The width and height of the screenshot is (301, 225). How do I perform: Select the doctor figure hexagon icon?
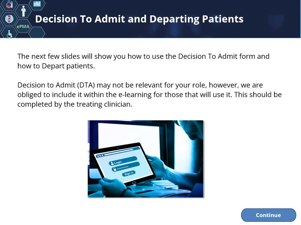(x=23, y=11)
